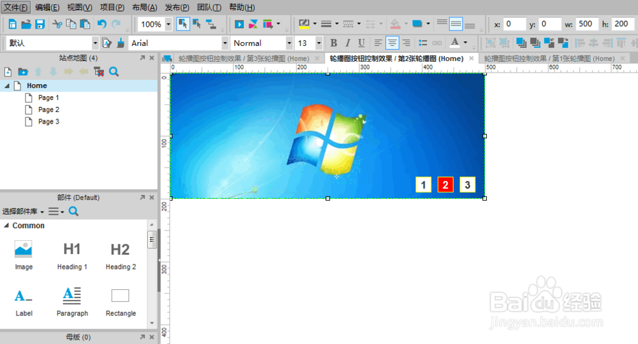Open the line width dropdown arrow
This screenshot has width=638, height=344.
336,24
